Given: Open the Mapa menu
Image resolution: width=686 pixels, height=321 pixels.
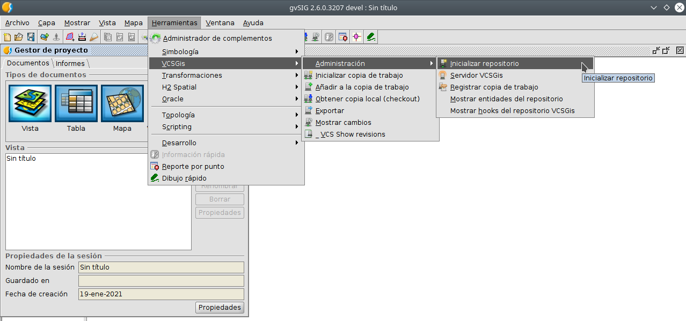Looking at the screenshot, I should point(134,23).
